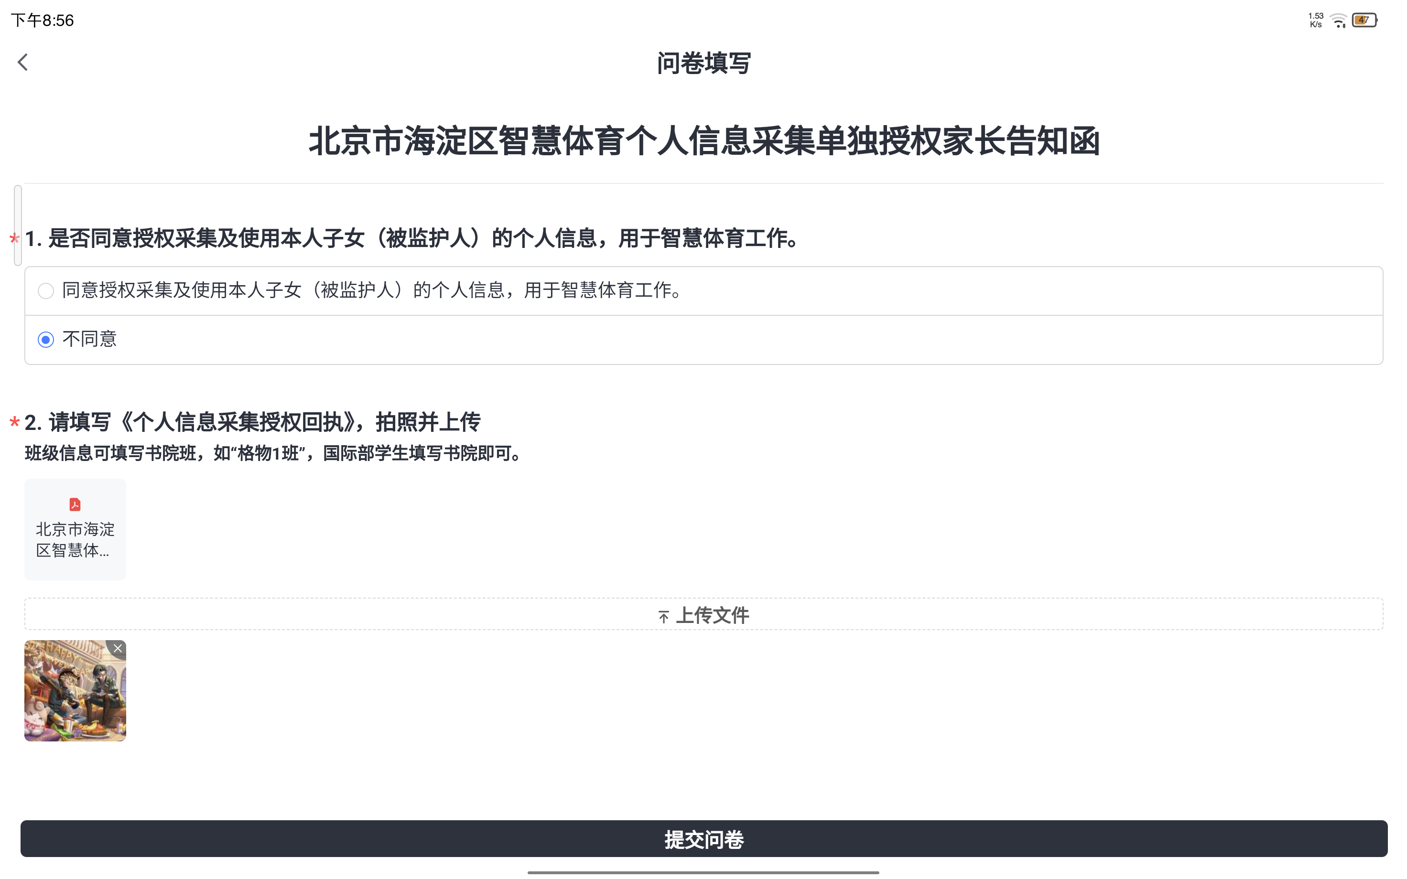Select the 同意授权采集 radio button
Viewport: 1407px width, 879px height.
[46, 290]
